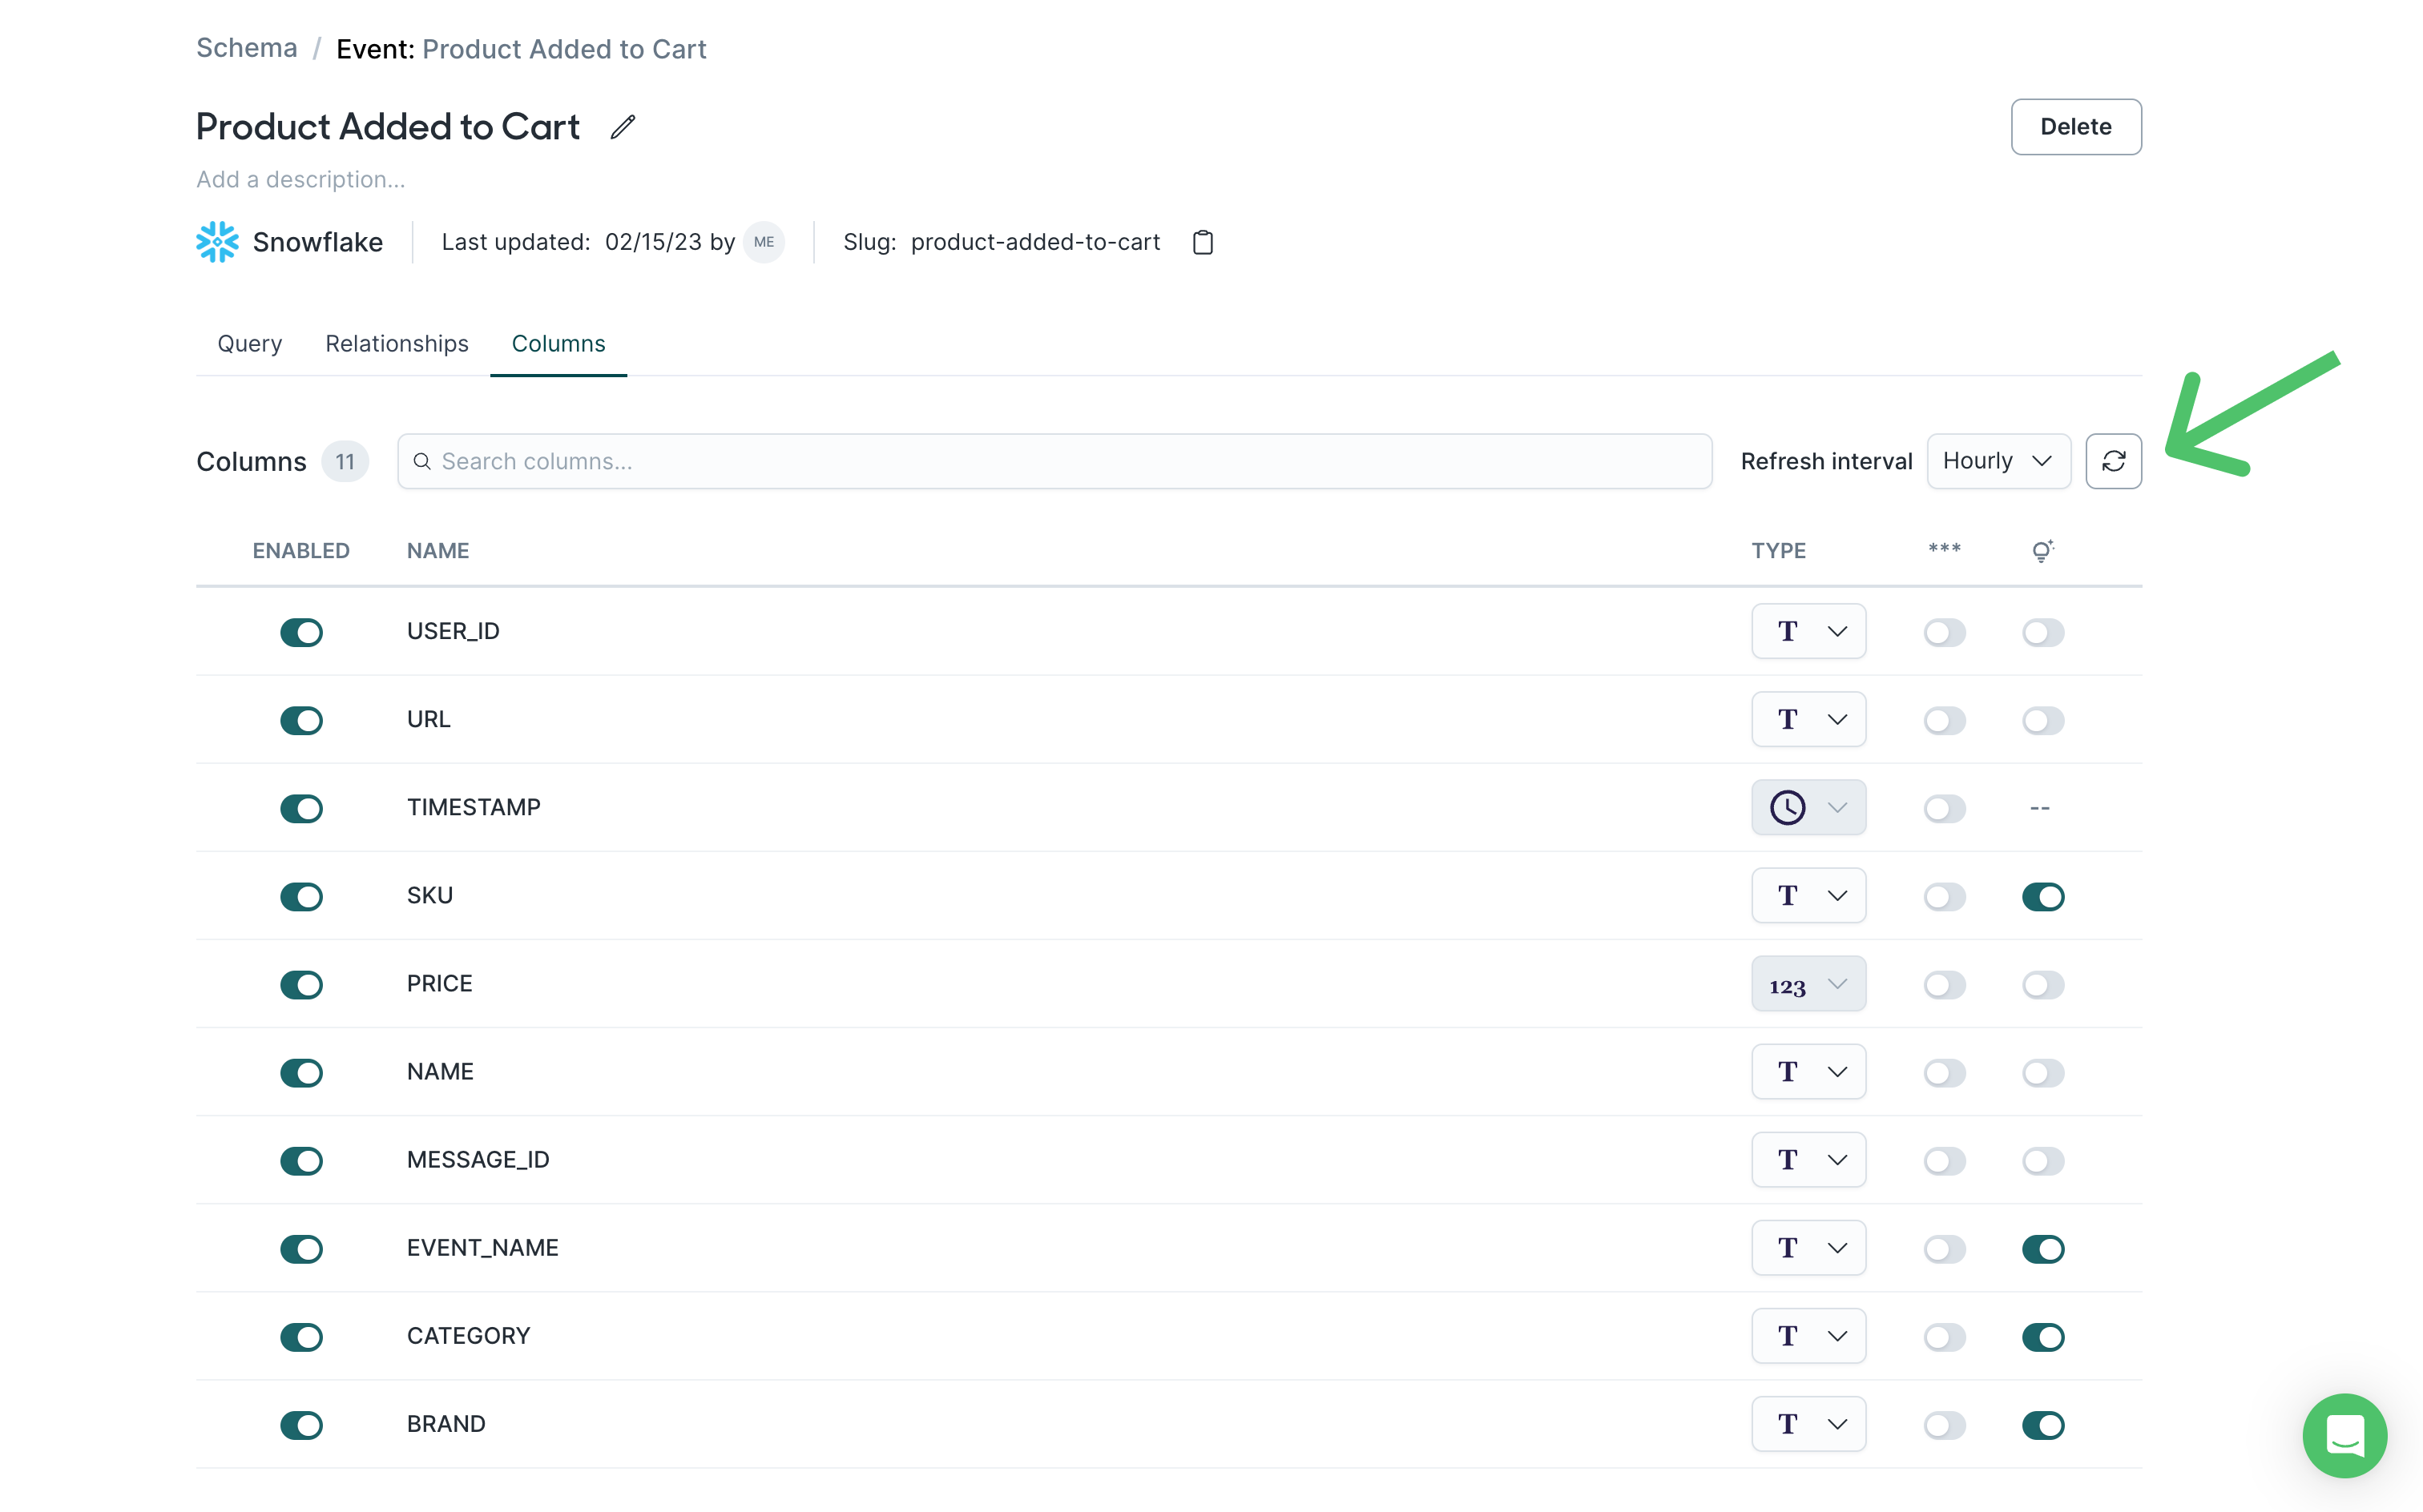Open the BRAND type dropdown
The height and width of the screenshot is (1512, 2423).
pyautogui.click(x=1808, y=1423)
